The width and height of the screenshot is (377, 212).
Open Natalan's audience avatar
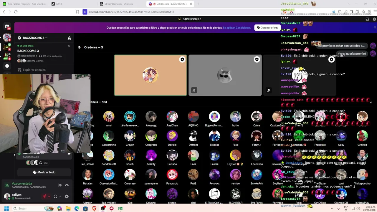click(x=88, y=175)
